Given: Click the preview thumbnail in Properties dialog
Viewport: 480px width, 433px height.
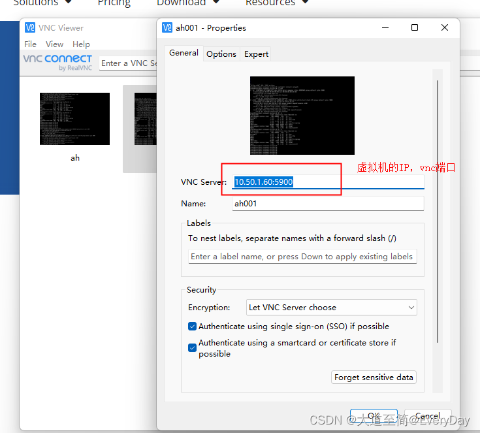Looking at the screenshot, I should (x=302, y=116).
